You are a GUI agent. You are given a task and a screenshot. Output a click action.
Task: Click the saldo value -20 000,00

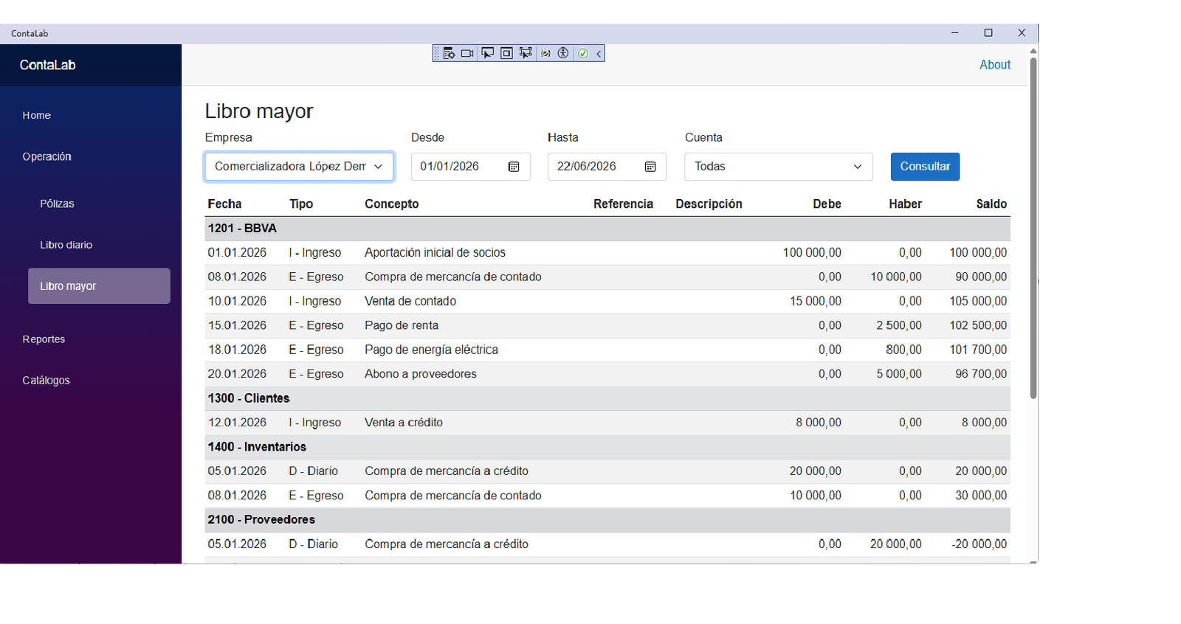[x=979, y=544]
